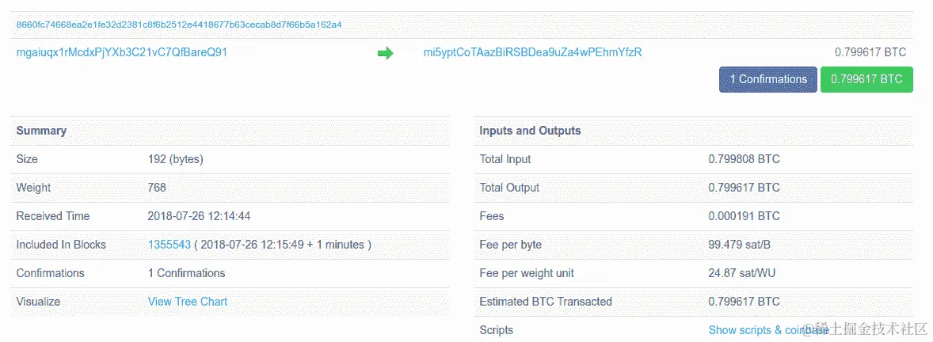Click the Included In Blocks label
The height and width of the screenshot is (342, 933).
coord(61,245)
